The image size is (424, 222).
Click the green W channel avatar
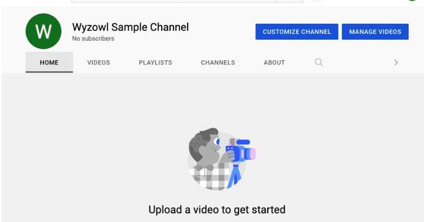click(43, 32)
